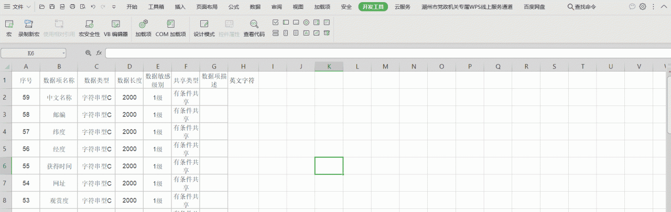Click the Find Command search box (查找命令)

(x=582, y=7)
